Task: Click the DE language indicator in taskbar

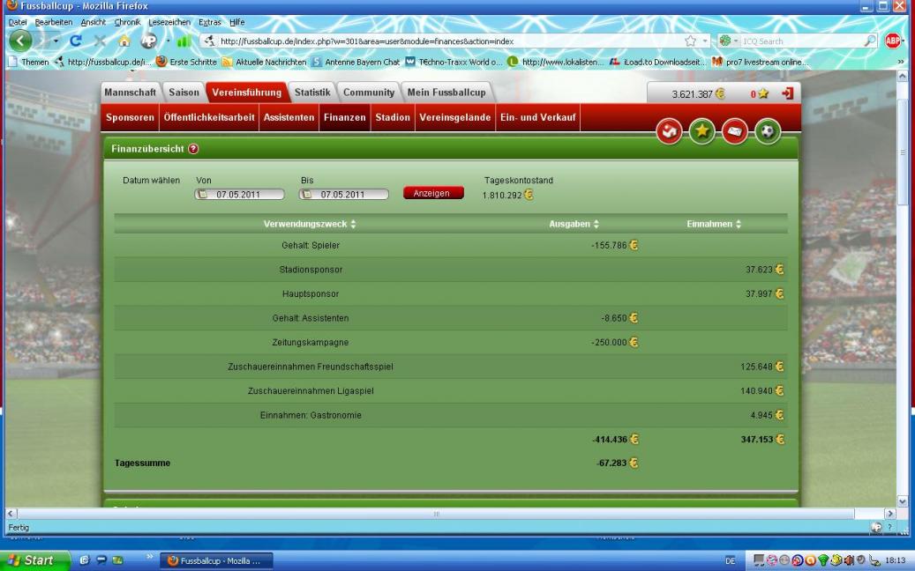Action: tap(730, 560)
